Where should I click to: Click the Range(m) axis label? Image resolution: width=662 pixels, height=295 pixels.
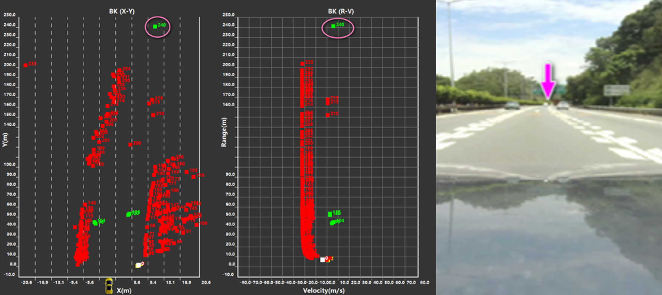click(x=224, y=132)
